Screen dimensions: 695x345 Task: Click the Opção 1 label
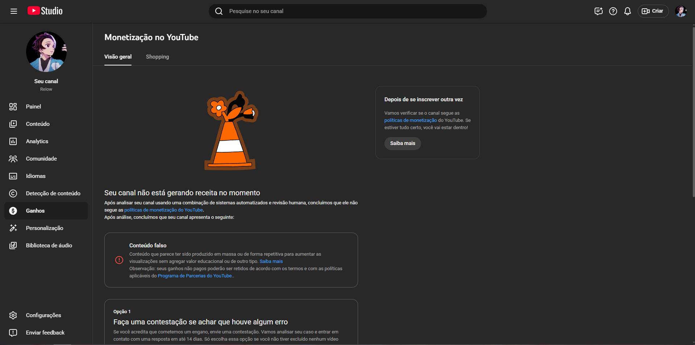[122, 312]
